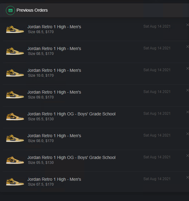Open the shoe thumbnail for Size 09.0 order
Screen dimensions: 189x201
click(x=15, y=95)
